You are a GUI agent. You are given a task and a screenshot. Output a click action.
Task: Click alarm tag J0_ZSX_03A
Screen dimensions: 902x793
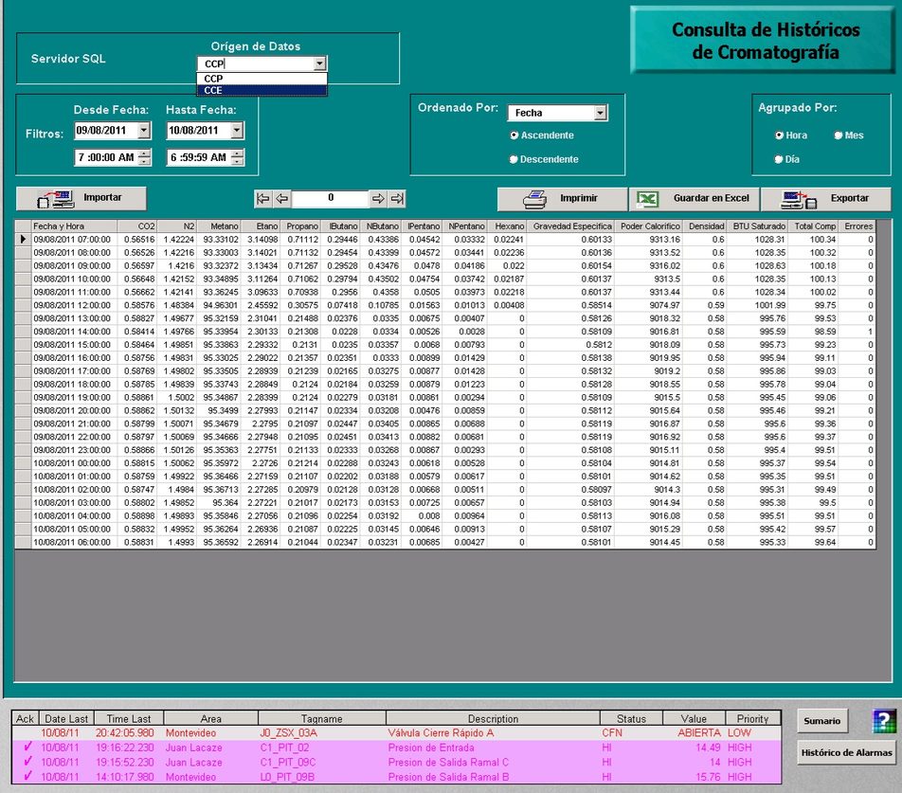pos(288,732)
